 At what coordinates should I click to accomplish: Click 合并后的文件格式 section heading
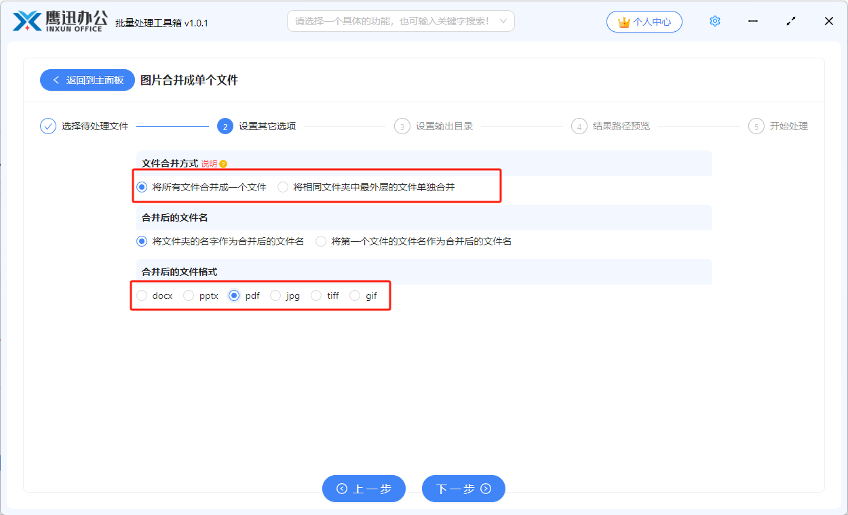[x=179, y=272]
